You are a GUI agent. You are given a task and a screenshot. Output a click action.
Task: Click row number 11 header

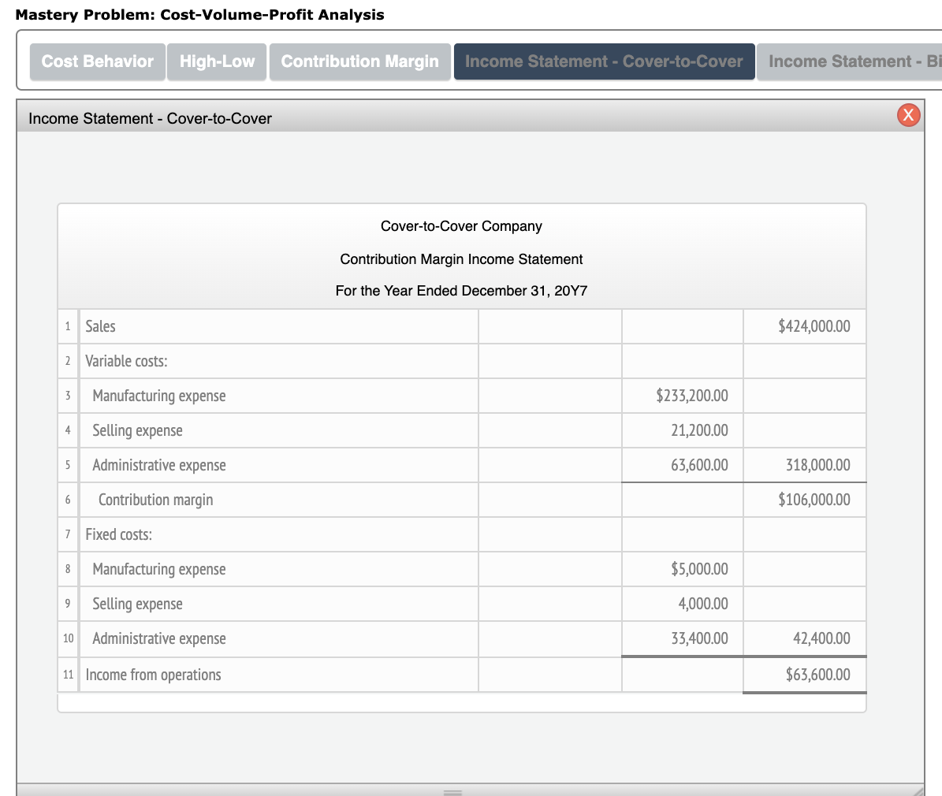point(68,674)
